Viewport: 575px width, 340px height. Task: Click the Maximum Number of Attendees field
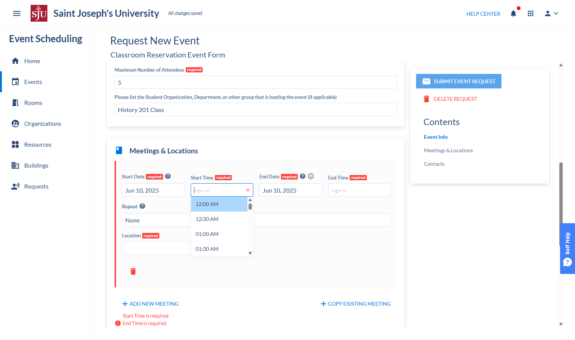256,82
